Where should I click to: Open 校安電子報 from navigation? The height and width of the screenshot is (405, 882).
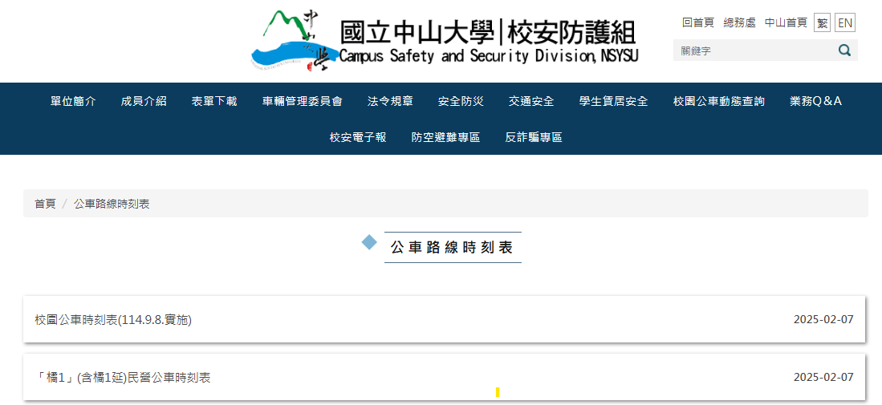[x=358, y=137]
